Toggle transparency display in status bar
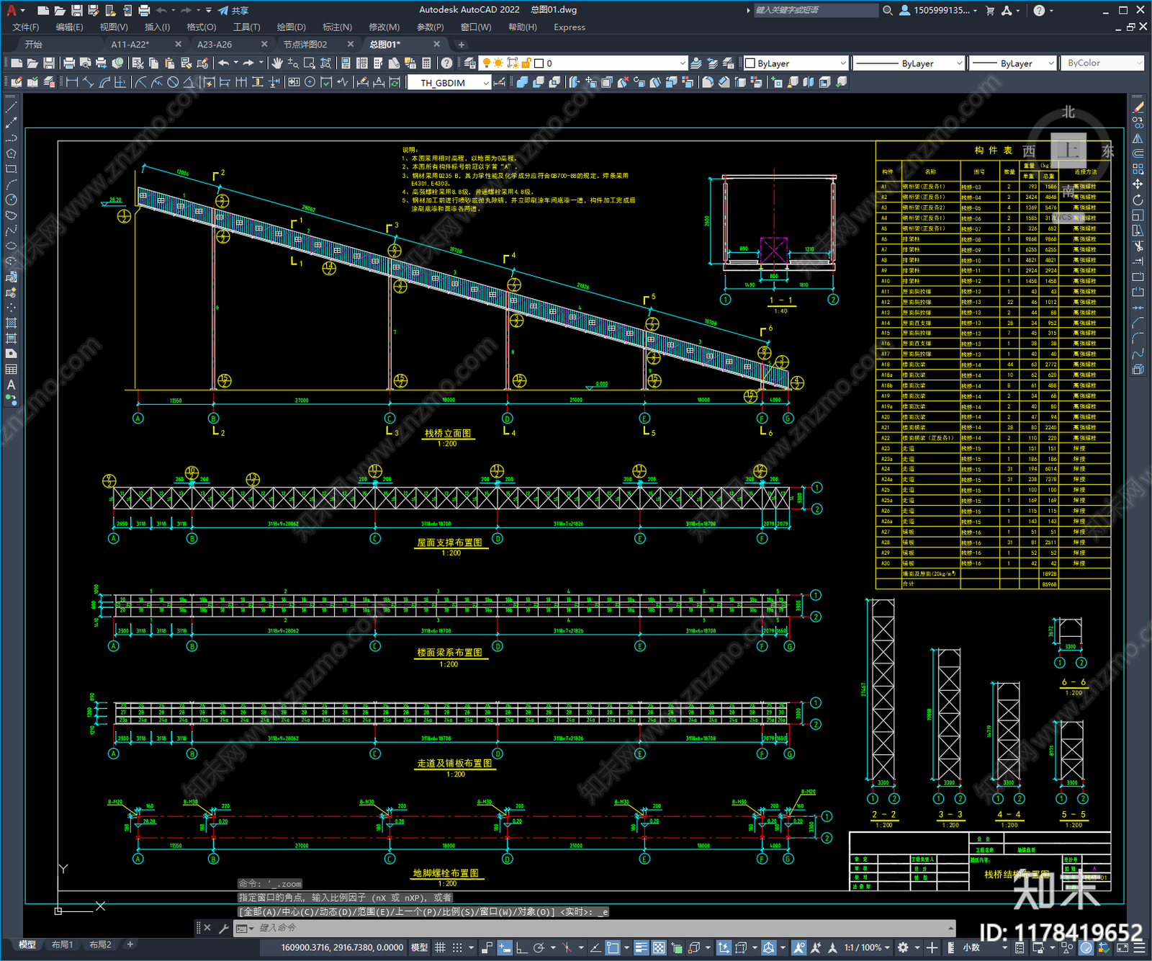 (x=659, y=947)
